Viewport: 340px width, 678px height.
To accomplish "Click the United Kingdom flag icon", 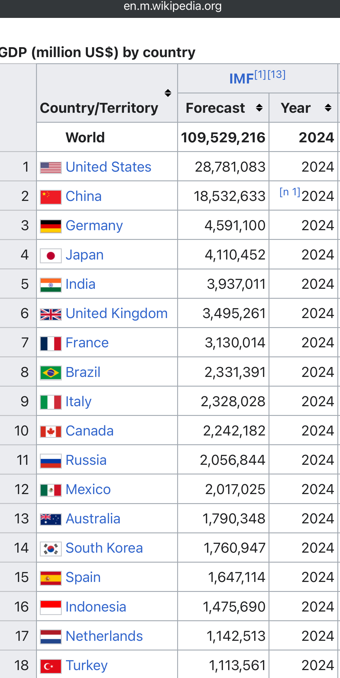I will pyautogui.click(x=51, y=314).
